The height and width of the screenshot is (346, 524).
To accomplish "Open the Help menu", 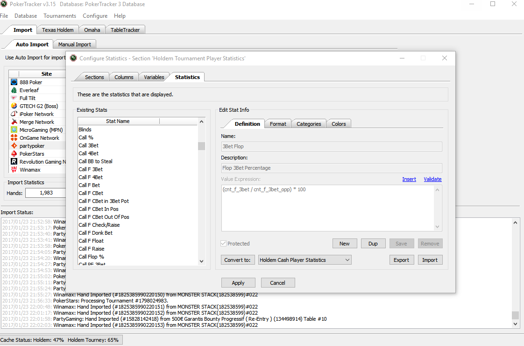I will click(x=120, y=16).
